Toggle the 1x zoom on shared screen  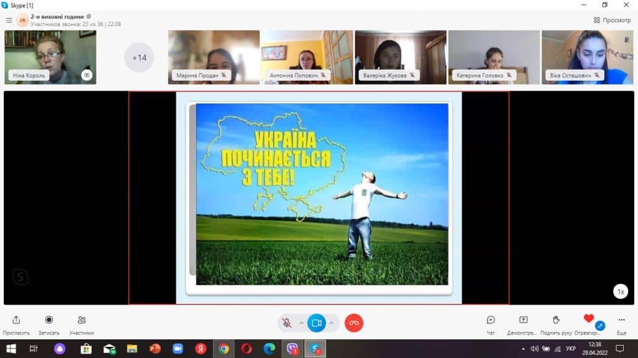tap(621, 291)
